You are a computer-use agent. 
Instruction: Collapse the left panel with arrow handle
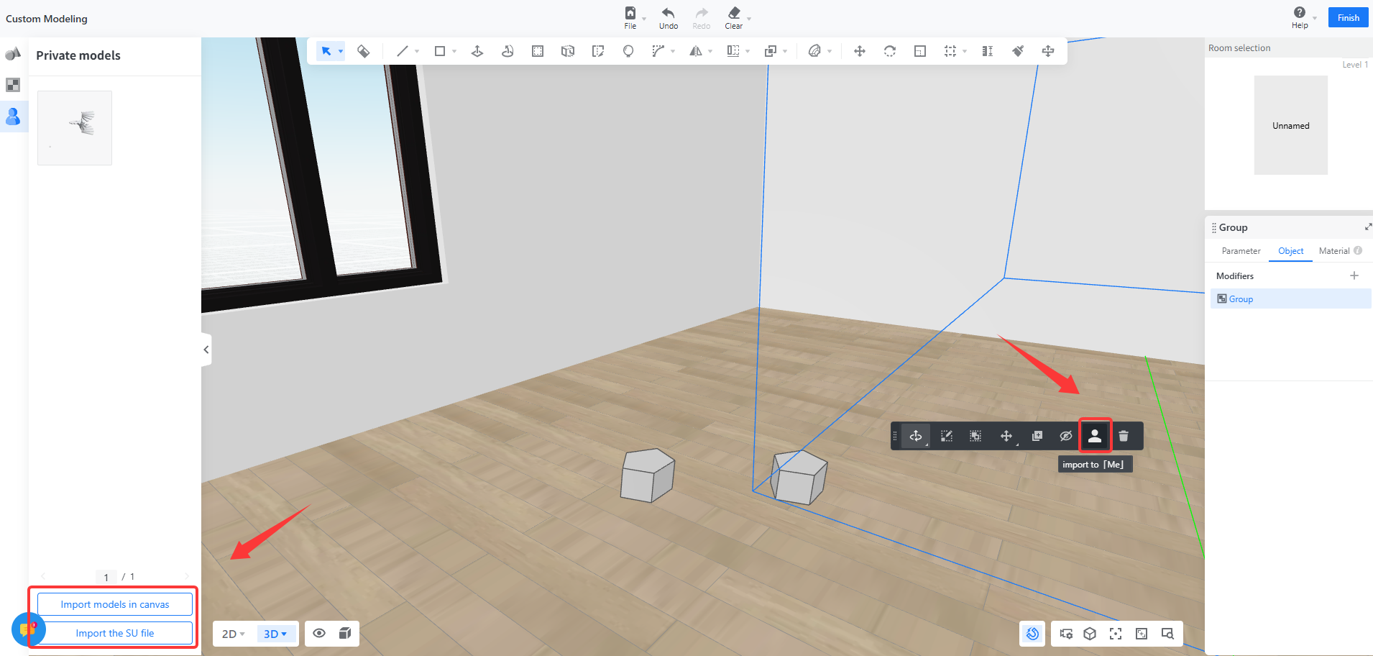tap(206, 350)
